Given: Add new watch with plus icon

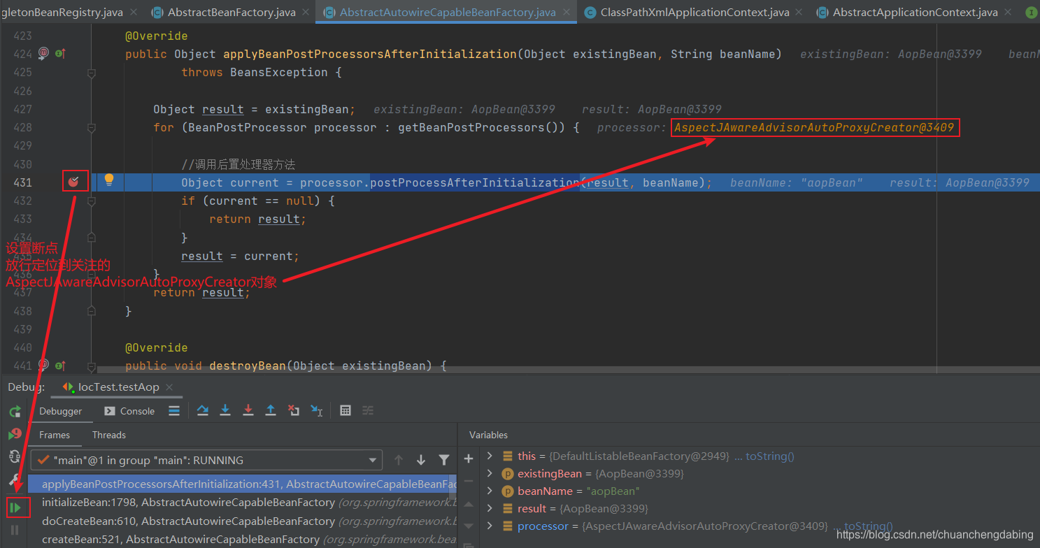Looking at the screenshot, I should pyautogui.click(x=469, y=459).
